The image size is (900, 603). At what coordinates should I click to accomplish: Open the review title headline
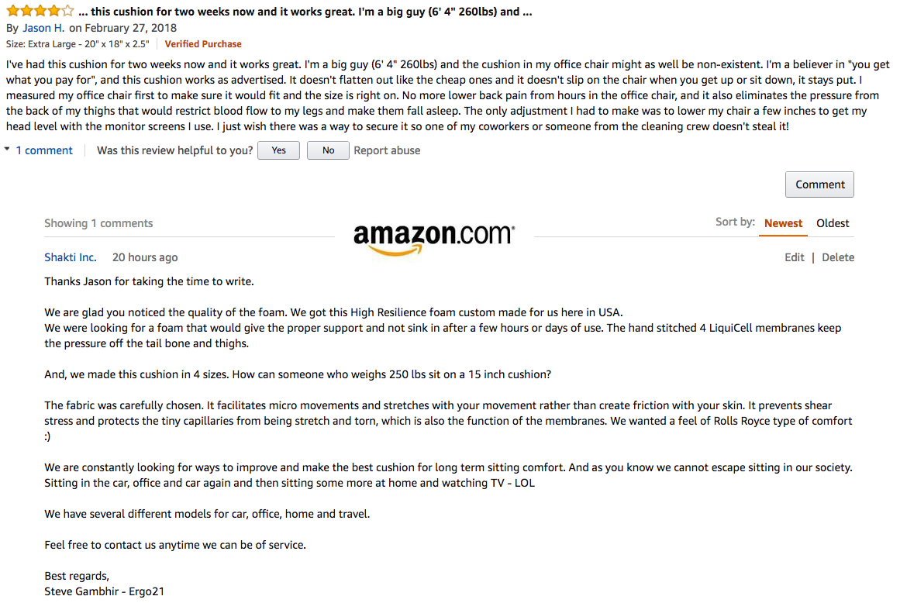coord(305,12)
